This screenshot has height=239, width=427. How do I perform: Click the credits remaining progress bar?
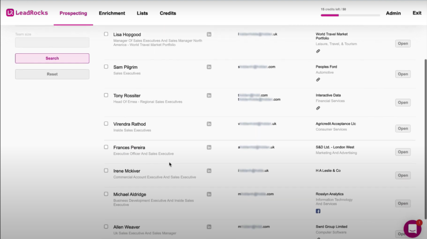point(350,15)
